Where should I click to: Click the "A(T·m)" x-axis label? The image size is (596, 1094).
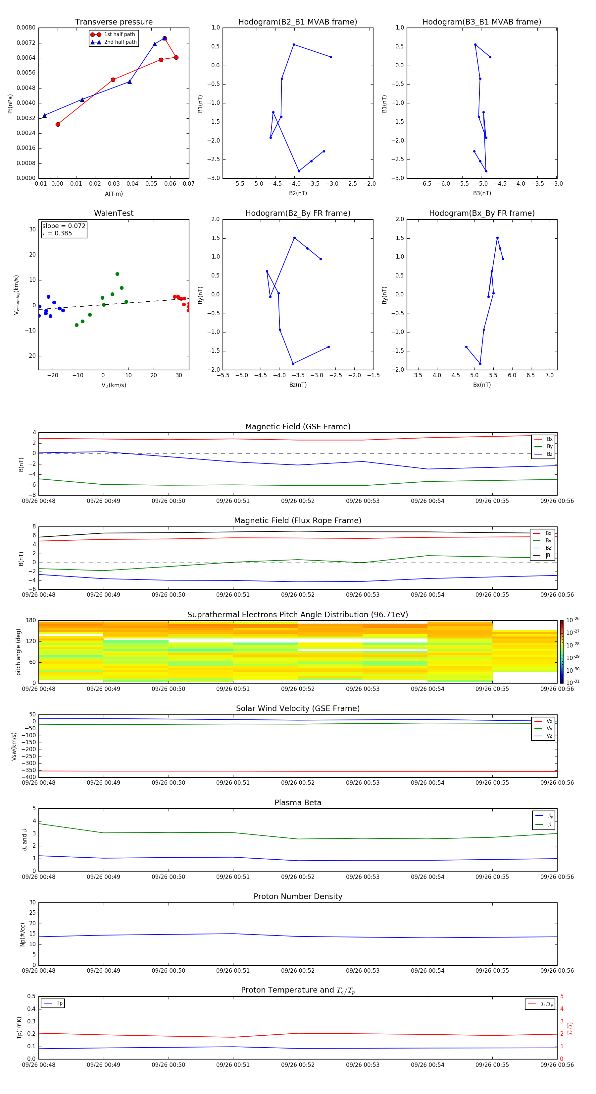[114, 194]
